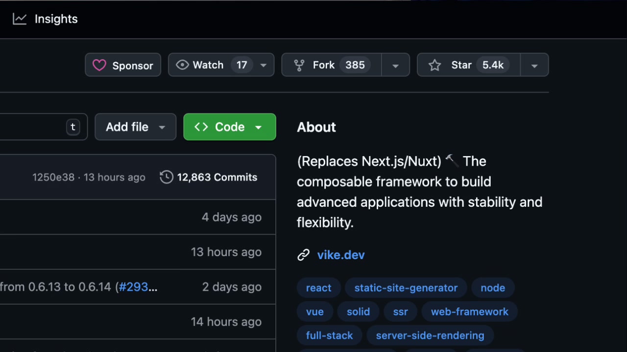This screenshot has width=627, height=352.
Task: Click the star icon on the Star button
Action: pyautogui.click(x=435, y=65)
